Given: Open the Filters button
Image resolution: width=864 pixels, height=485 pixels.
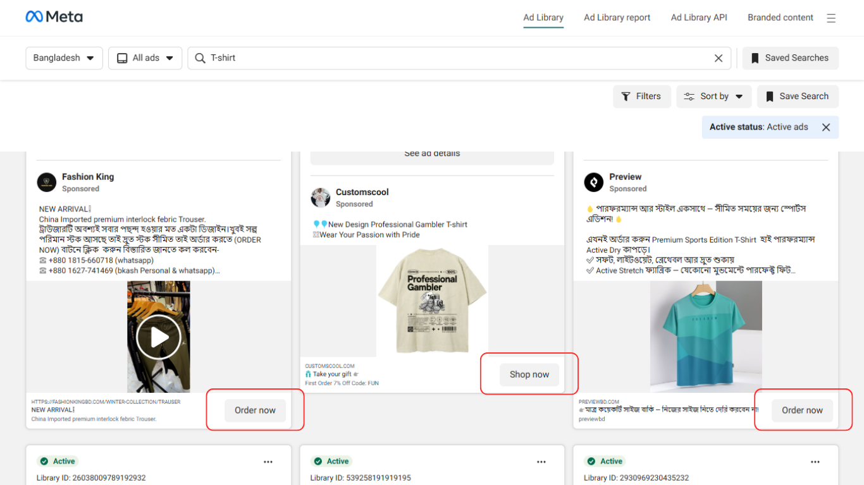Looking at the screenshot, I should click(x=641, y=97).
